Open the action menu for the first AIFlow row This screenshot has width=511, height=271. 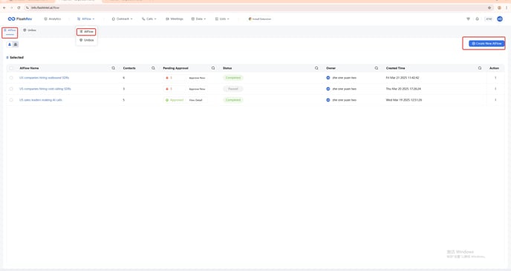pos(495,78)
